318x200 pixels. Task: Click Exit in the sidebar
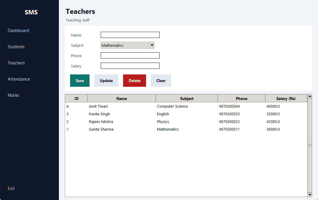coord(11,189)
